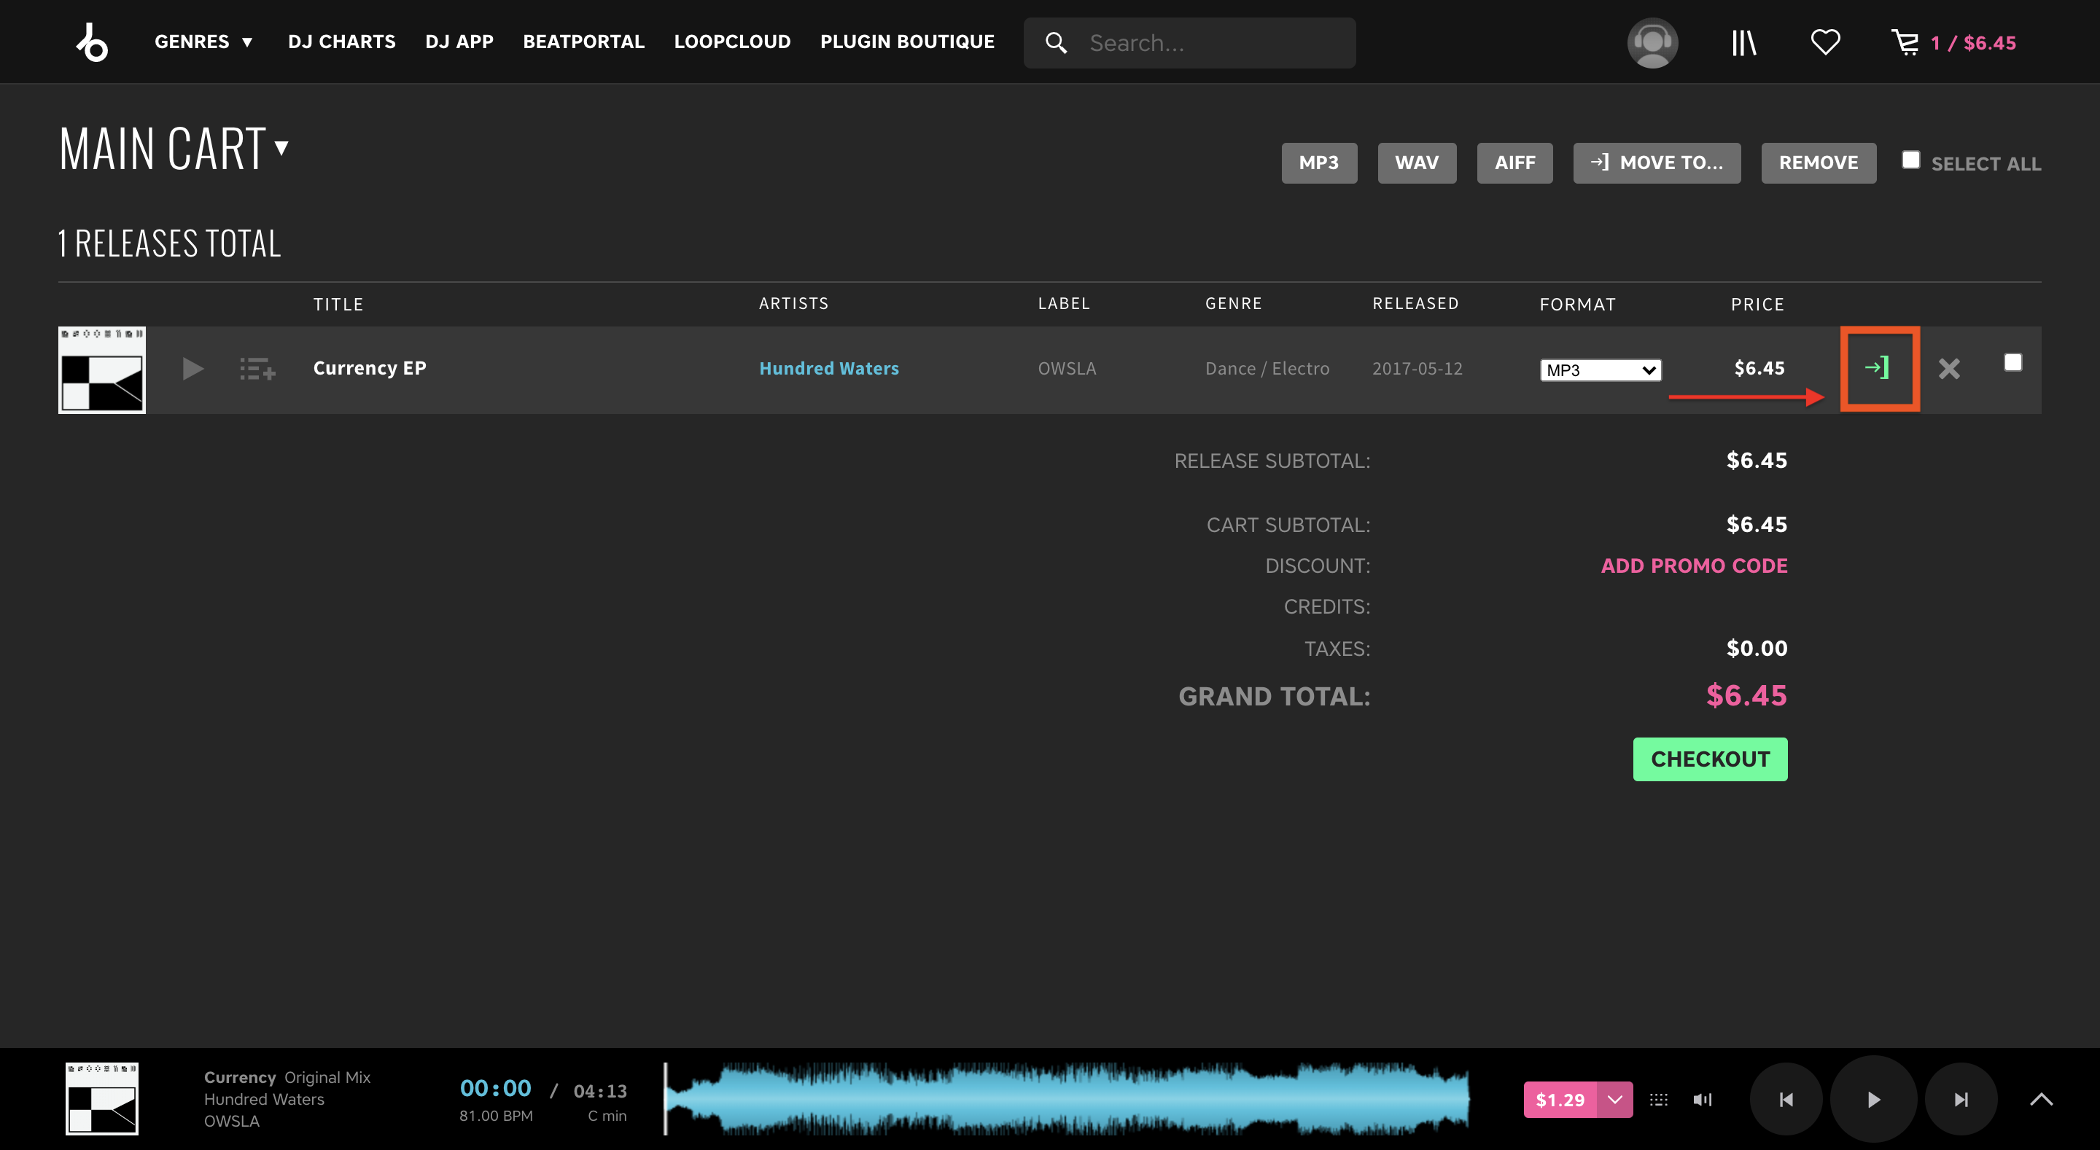
Task: Mute the player volume icon
Action: click(1702, 1100)
